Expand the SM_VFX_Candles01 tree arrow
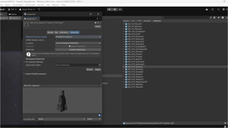Image resolution: width=228 pixels, height=128 pixels. point(123,32)
